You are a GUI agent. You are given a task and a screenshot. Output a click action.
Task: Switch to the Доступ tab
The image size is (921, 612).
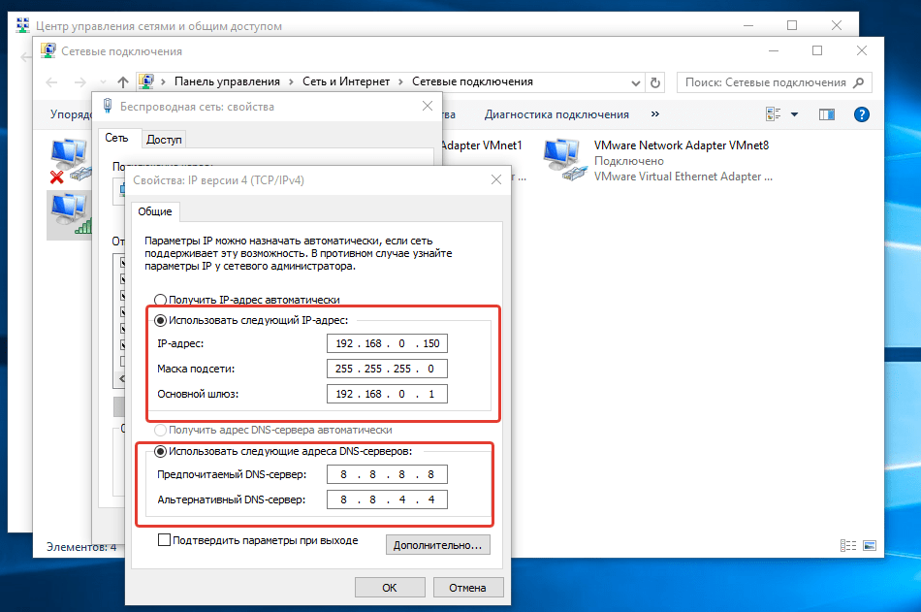tap(164, 140)
